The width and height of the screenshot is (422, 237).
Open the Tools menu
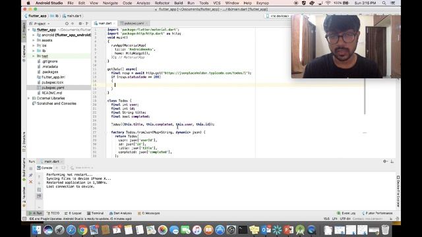[x=204, y=3]
